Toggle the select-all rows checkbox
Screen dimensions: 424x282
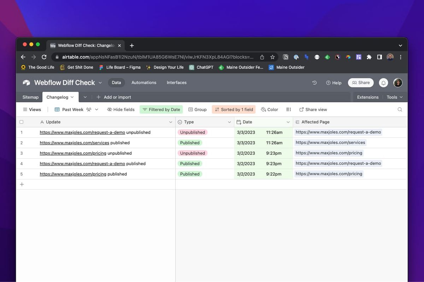(22, 122)
